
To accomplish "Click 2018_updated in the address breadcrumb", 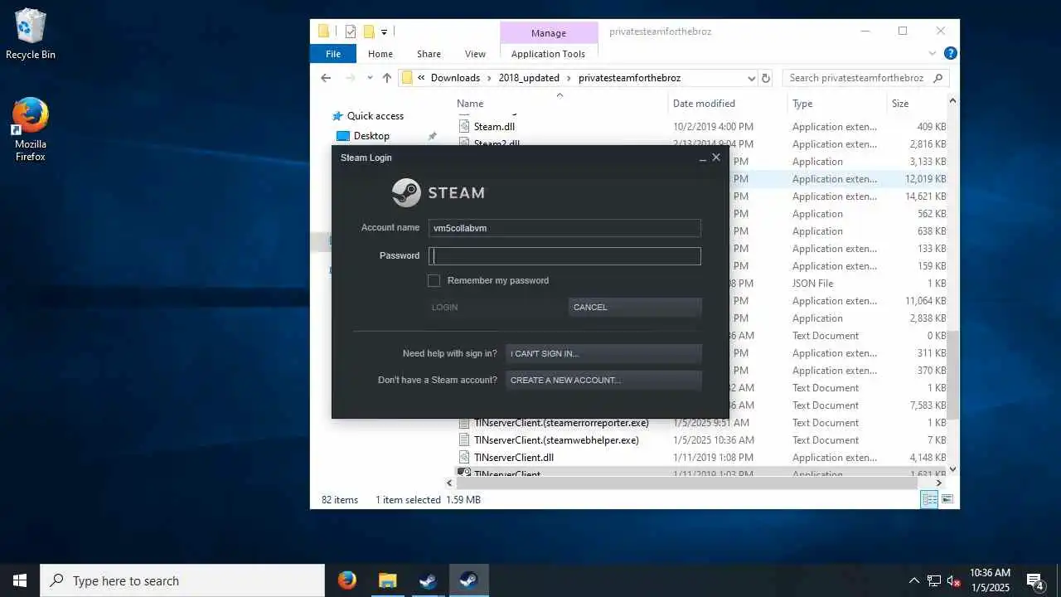I will [529, 78].
